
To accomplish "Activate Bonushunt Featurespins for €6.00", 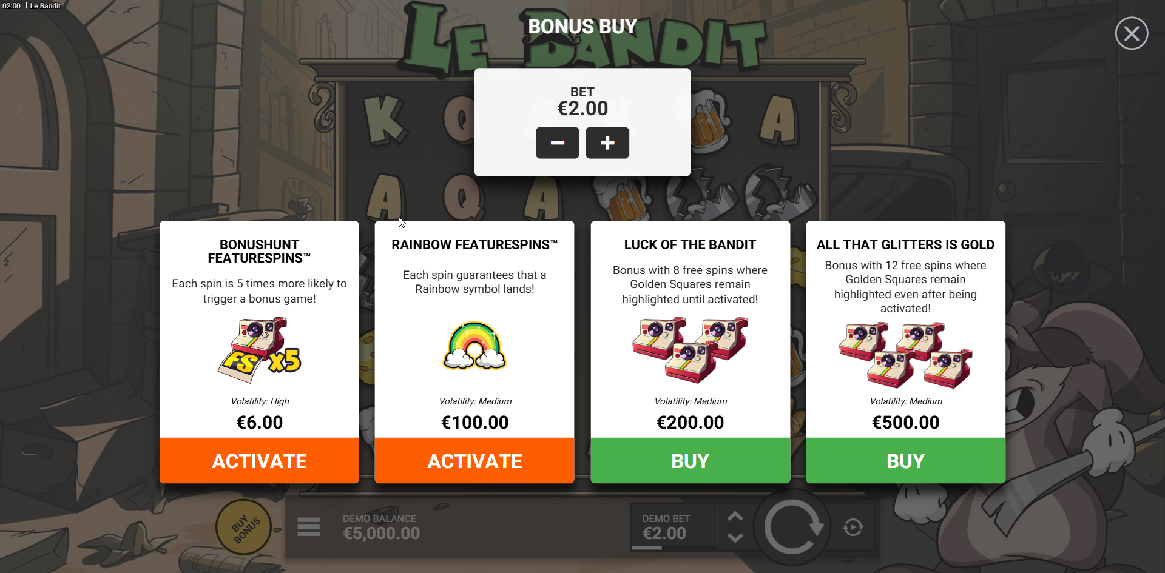I will 259,461.
